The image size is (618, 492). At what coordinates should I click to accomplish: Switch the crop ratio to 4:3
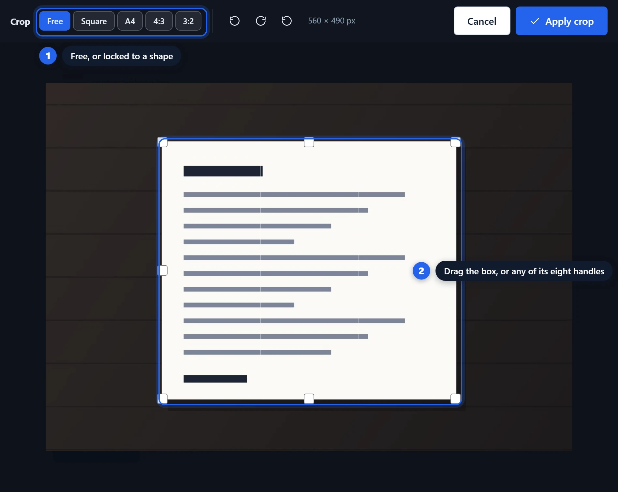coord(159,21)
